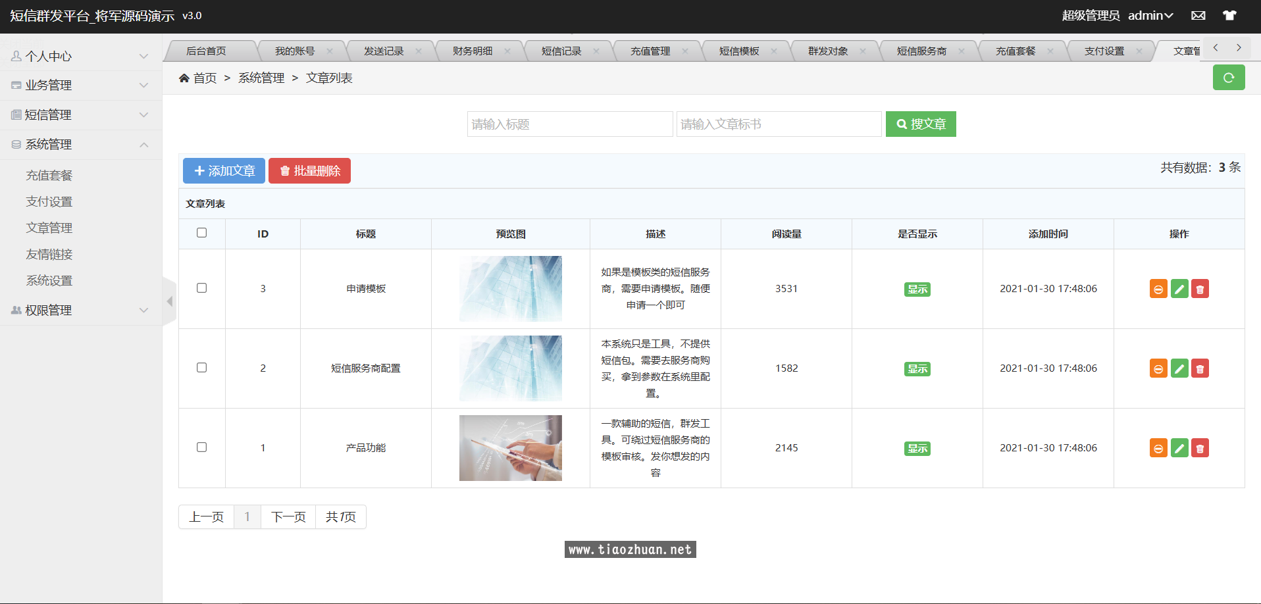
Task: Click the green refresh icon below the tabs
Action: pos(1229,77)
